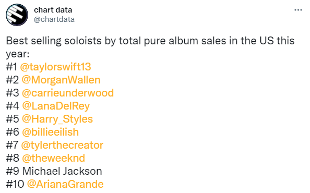Screen dimensions: 310x193
Task: Open the @tylerthecreator mention link
Action: coord(62,145)
